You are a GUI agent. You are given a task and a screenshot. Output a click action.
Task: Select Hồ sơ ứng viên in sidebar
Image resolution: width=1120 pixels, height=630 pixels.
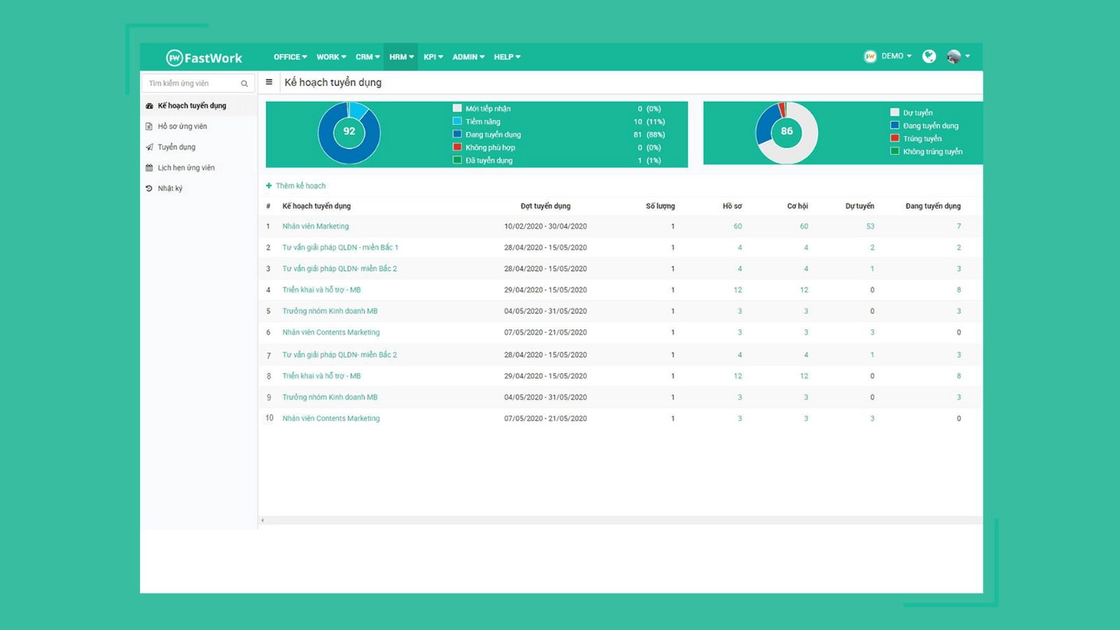182,127
